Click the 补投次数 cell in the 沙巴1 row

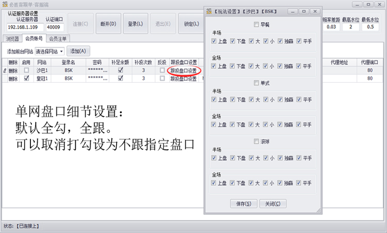pyautogui.click(x=143, y=70)
